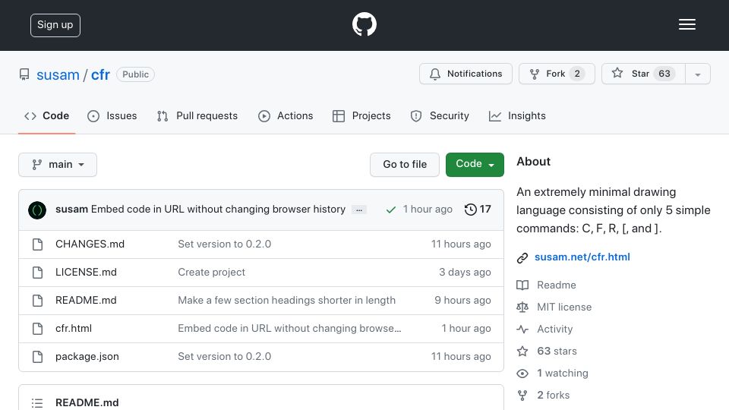Click the file icon beside LICENSE.md
Viewport: 729px width, 410px height.
pos(38,273)
